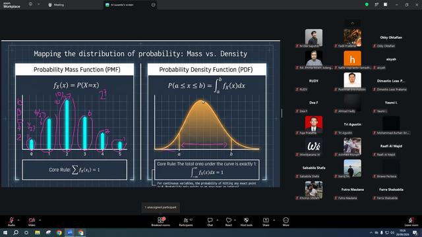The width and height of the screenshot is (422, 237).
Task: Click the PMF panel header on the slide
Action: click(75, 69)
